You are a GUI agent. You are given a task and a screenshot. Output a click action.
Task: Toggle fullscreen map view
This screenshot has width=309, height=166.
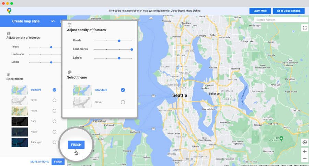[305, 28]
